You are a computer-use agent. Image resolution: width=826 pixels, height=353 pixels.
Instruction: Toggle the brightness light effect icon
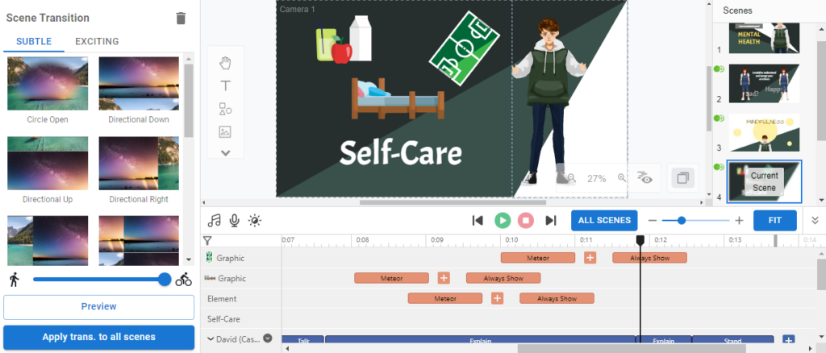[255, 220]
